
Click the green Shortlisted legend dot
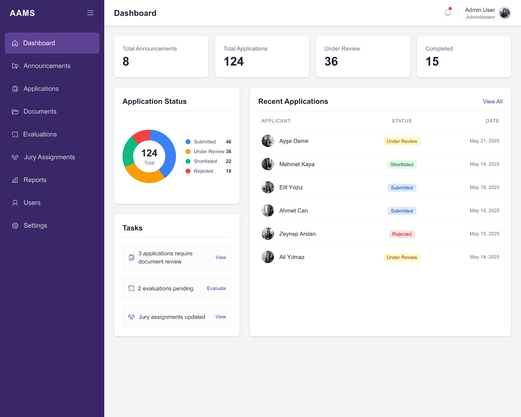click(x=188, y=161)
